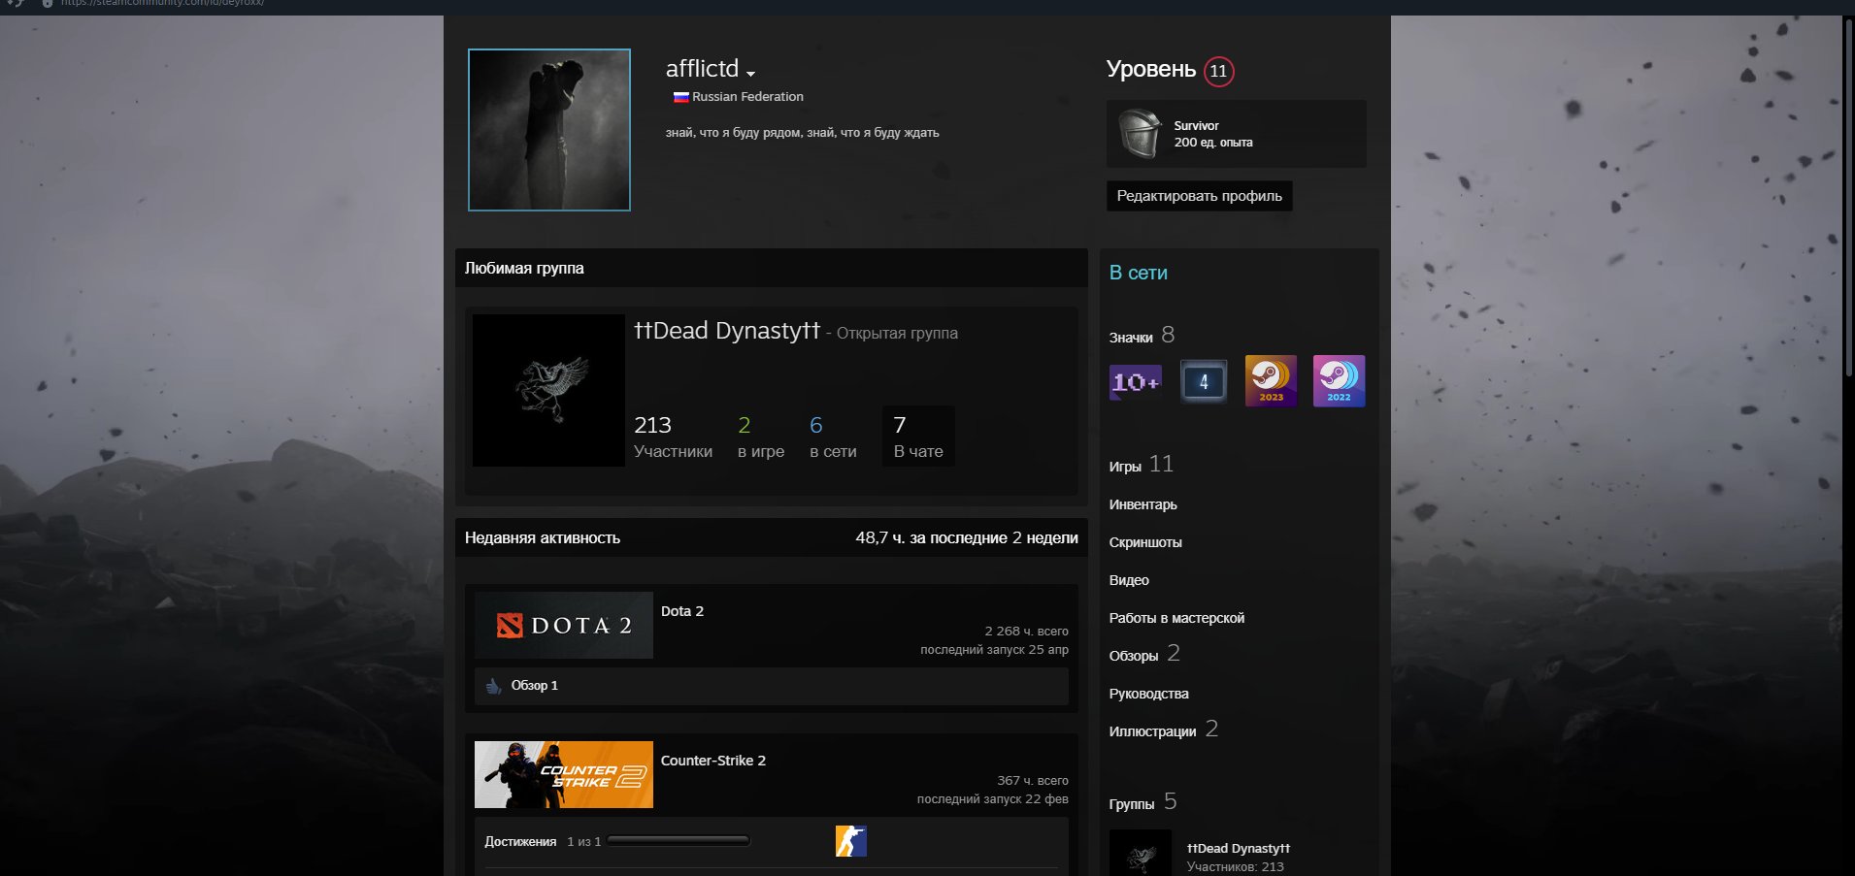Click the Russian Federation flag icon
1855x876 pixels.
point(680,97)
